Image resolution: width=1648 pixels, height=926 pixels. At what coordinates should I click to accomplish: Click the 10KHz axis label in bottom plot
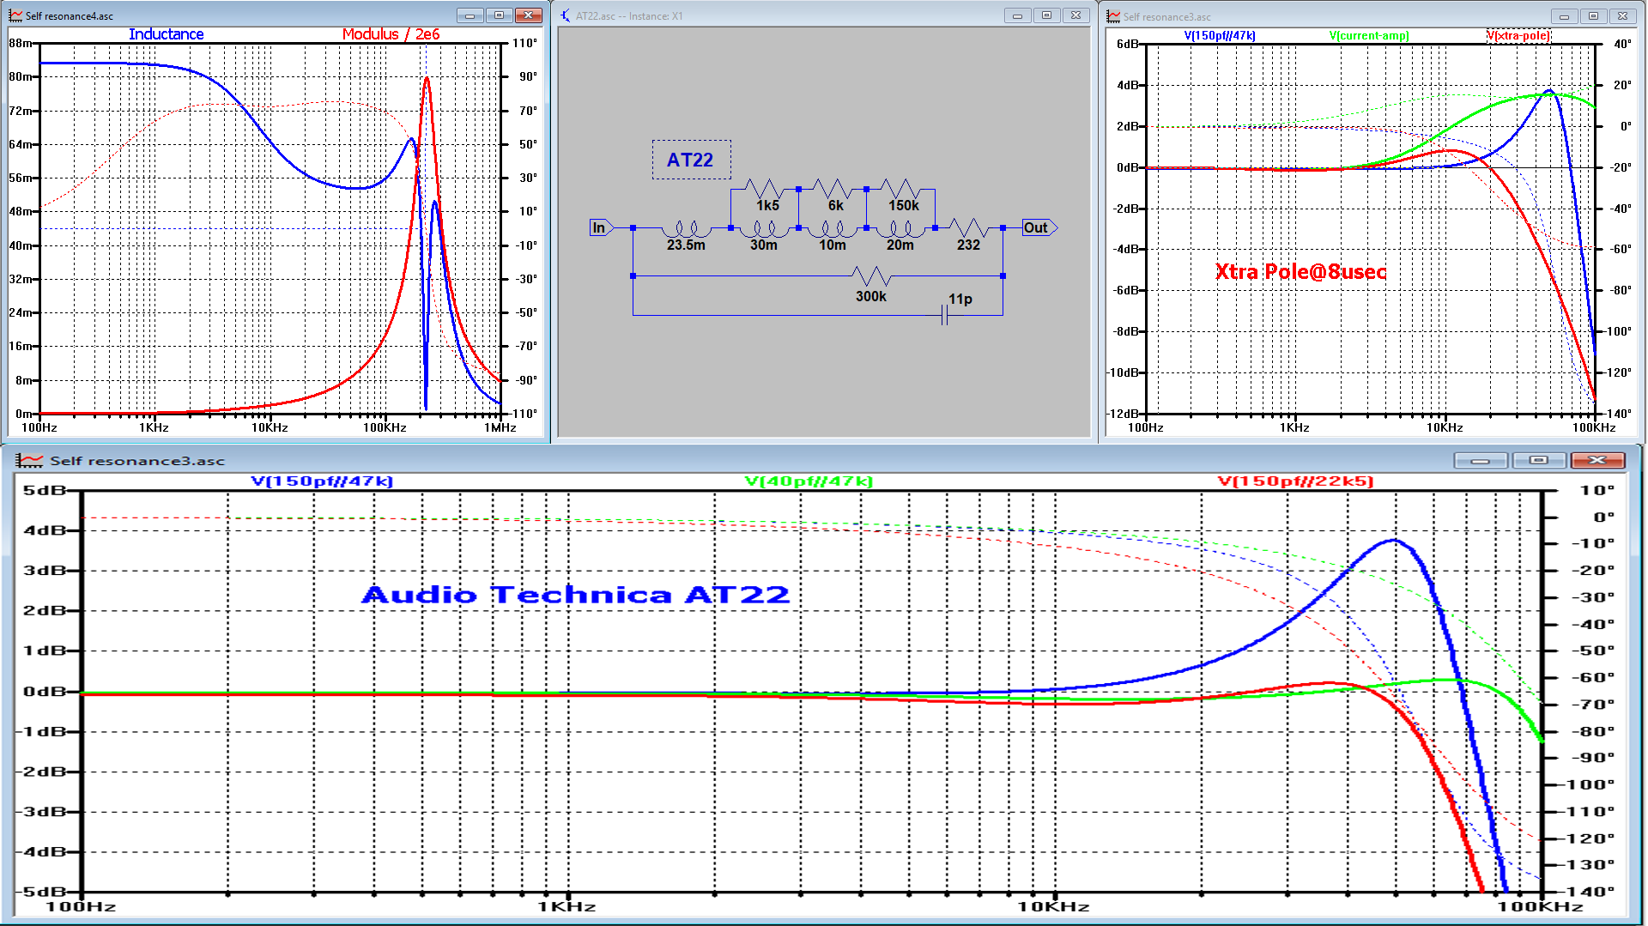click(1054, 906)
